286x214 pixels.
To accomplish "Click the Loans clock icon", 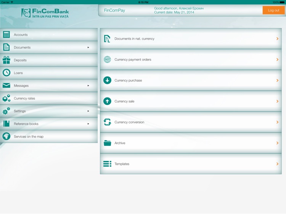I will point(6,73).
